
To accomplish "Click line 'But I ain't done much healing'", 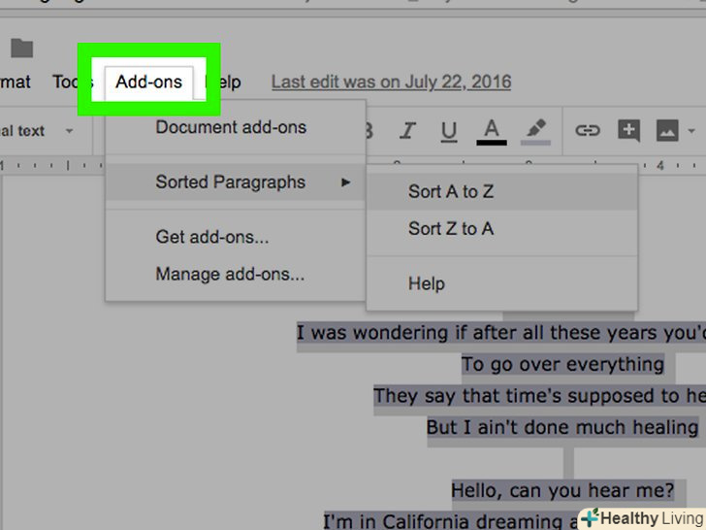I will [x=562, y=427].
